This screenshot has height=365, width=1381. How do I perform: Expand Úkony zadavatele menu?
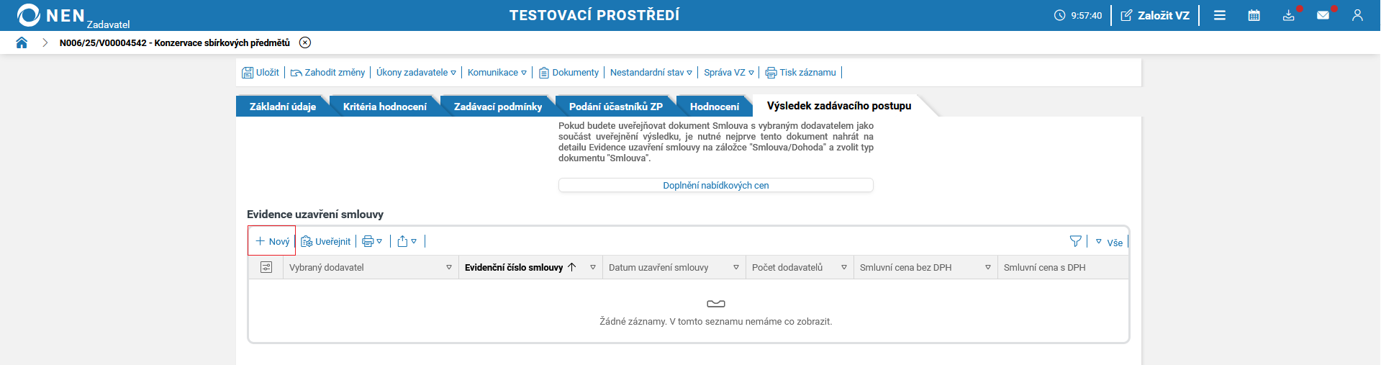click(416, 72)
